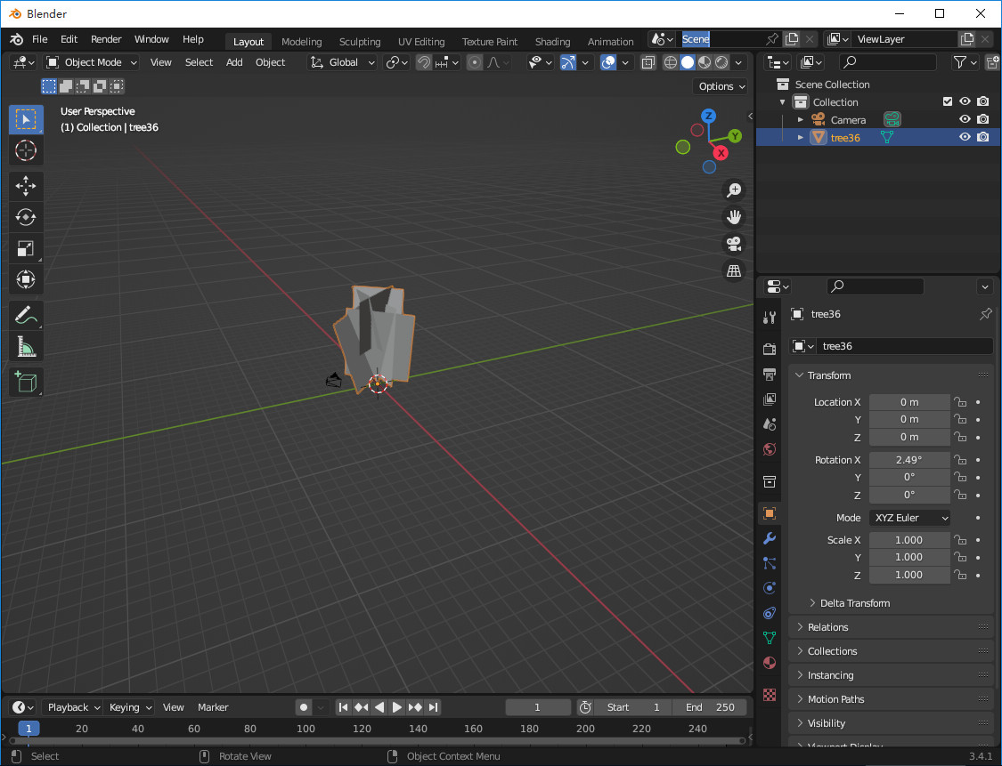The height and width of the screenshot is (766, 1002).
Task: Select the Annotate pencil tool
Action: pyautogui.click(x=26, y=315)
